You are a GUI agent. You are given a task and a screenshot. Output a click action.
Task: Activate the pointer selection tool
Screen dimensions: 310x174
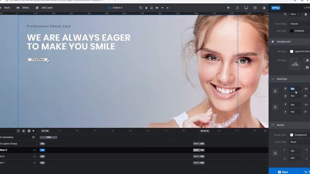coord(228,8)
